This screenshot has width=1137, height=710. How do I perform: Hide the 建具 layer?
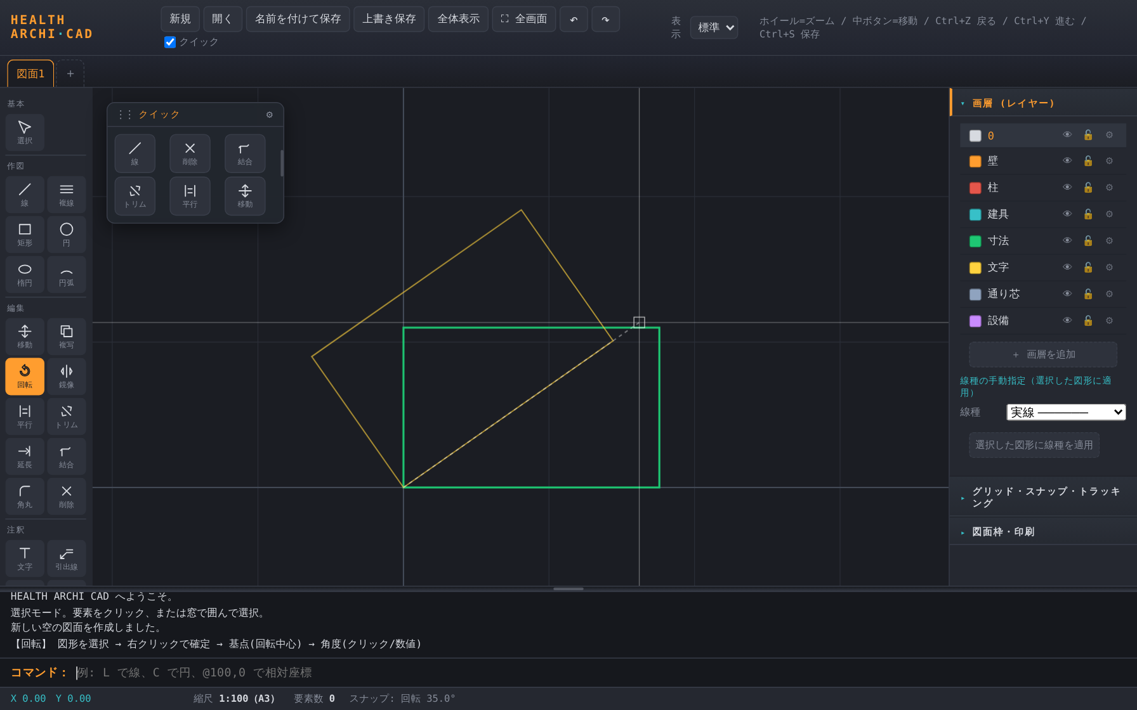pos(1067,214)
